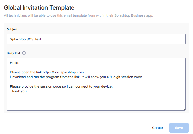Click the https://sos.splashtop.com URL in the body text
Screen dimensions: 193x134
63,72
